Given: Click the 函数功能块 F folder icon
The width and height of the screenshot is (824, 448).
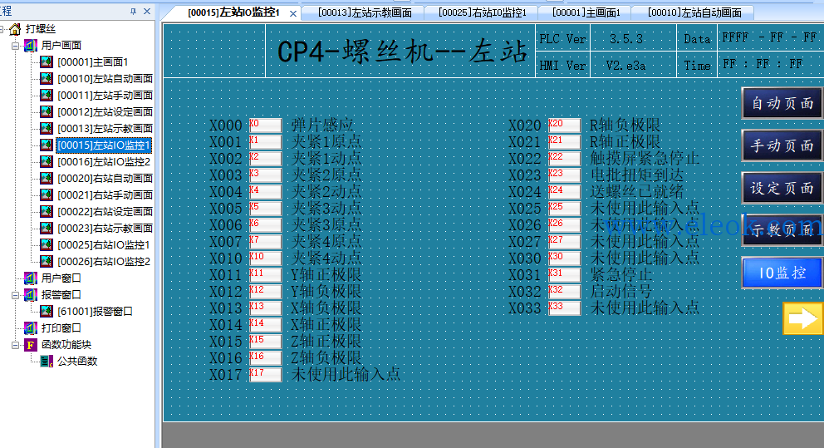Looking at the screenshot, I should pyautogui.click(x=31, y=345).
